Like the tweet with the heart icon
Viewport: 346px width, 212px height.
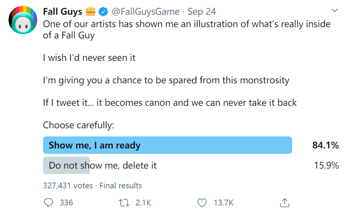202,202
